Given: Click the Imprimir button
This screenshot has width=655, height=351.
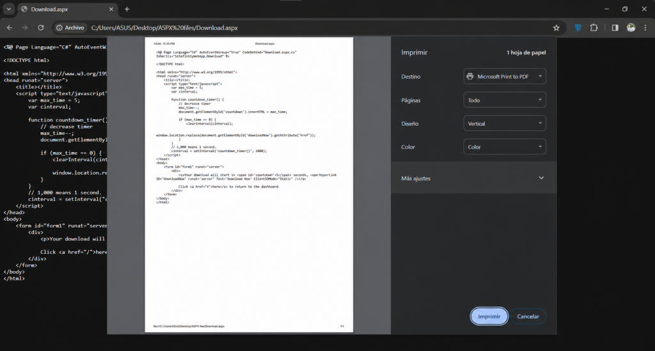Looking at the screenshot, I should click(x=489, y=316).
